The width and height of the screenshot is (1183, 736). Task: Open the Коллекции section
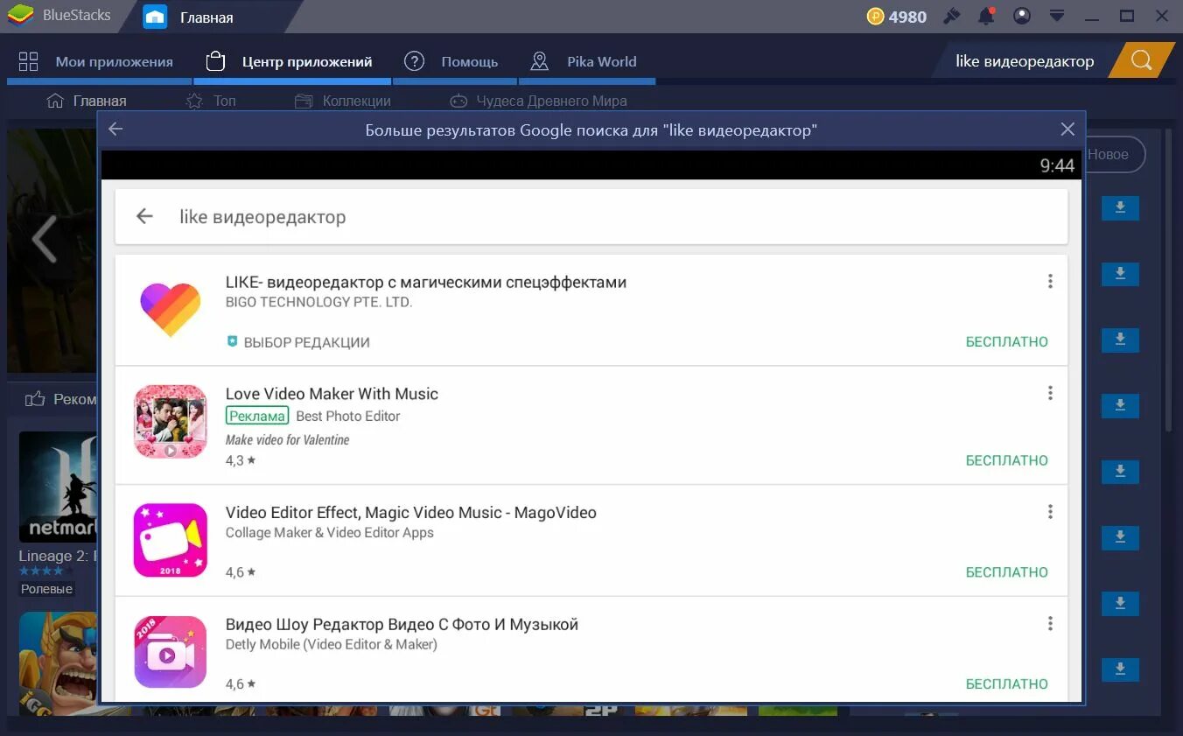[343, 101]
